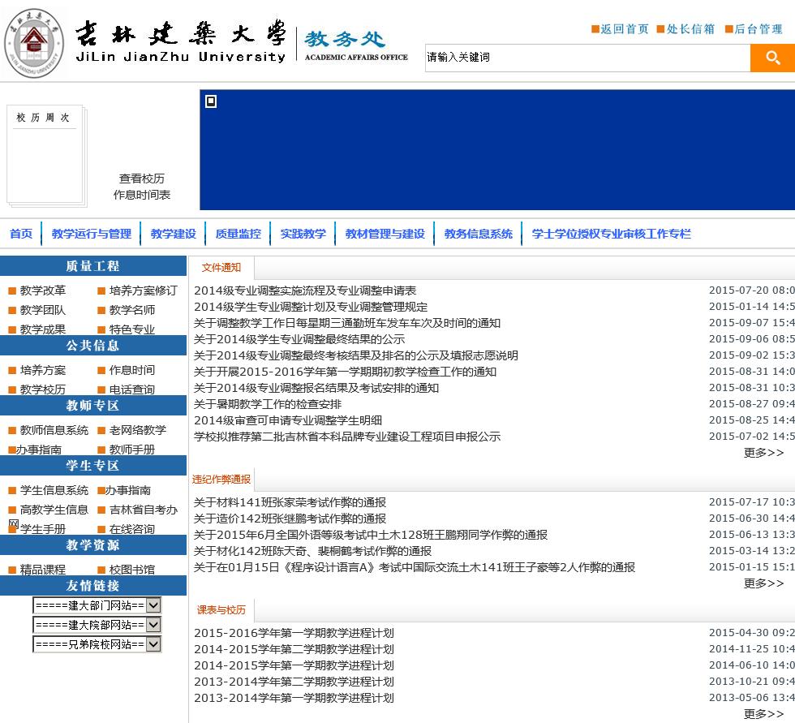The height and width of the screenshot is (723, 795).
Task: Open the 作息时间表 link beside calendar
Action: (x=142, y=195)
